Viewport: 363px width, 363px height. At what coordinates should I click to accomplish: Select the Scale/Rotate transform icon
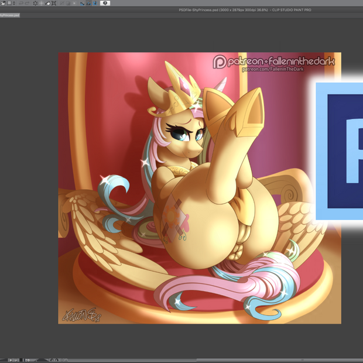tap(54, 3)
